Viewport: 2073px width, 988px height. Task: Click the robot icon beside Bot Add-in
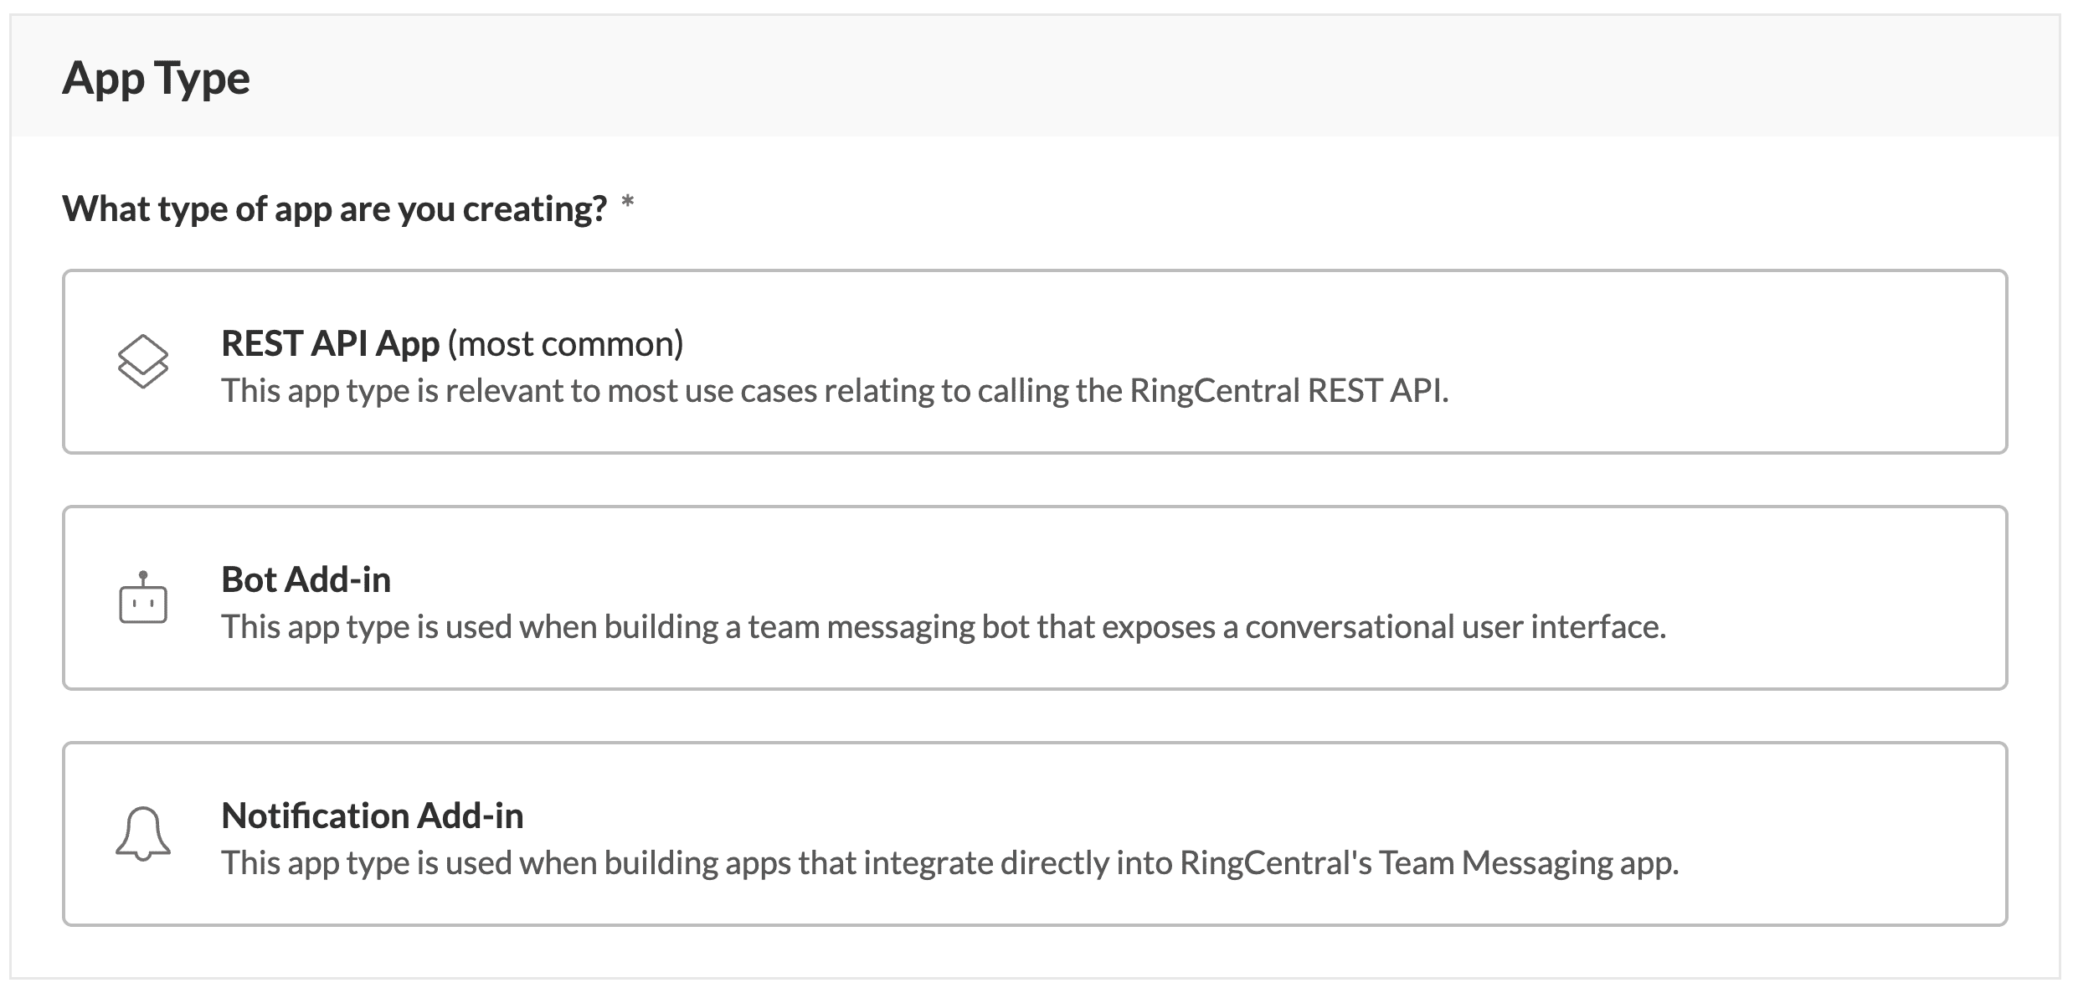(x=142, y=598)
